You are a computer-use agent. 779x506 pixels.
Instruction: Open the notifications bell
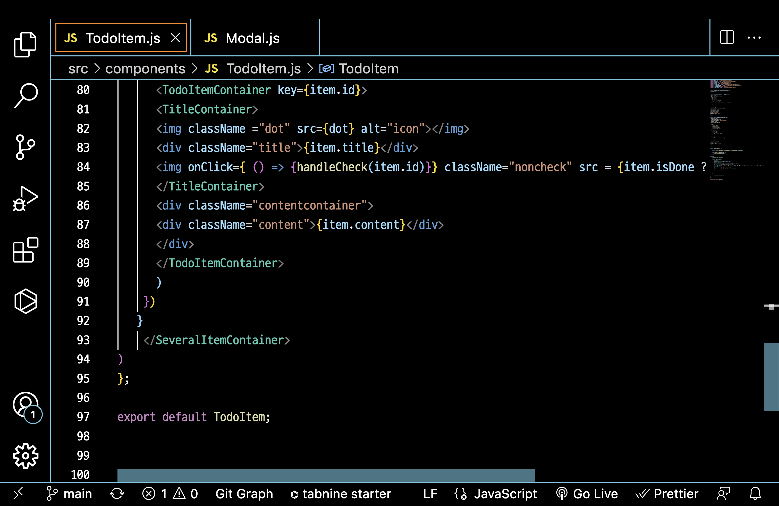[756, 494]
